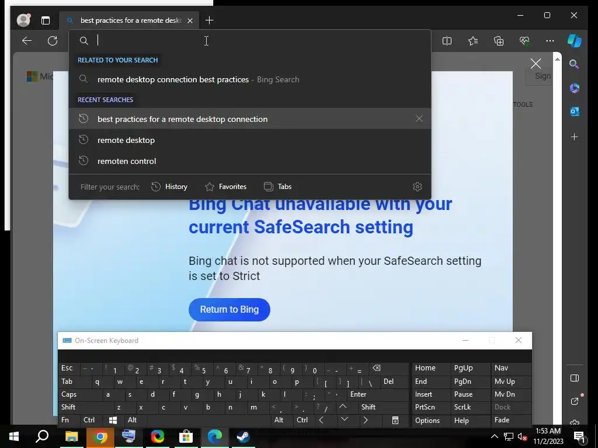Close the Bing Chat overlay with X
Image resolution: width=598 pixels, height=448 pixels.
point(536,64)
